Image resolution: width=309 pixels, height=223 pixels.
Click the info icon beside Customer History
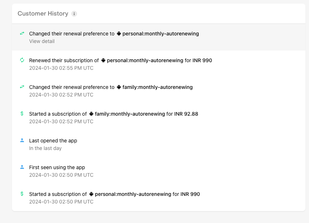point(74,14)
